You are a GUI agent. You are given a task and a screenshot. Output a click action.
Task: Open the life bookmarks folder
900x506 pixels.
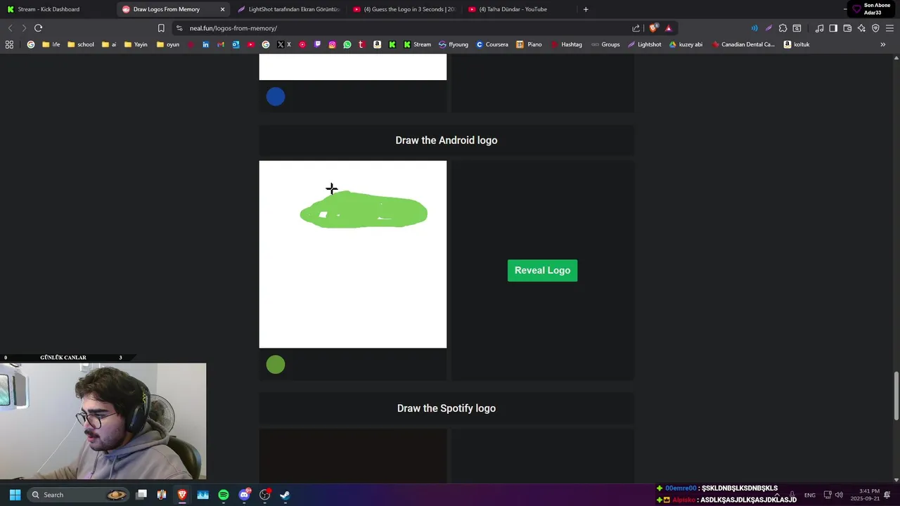coord(51,44)
